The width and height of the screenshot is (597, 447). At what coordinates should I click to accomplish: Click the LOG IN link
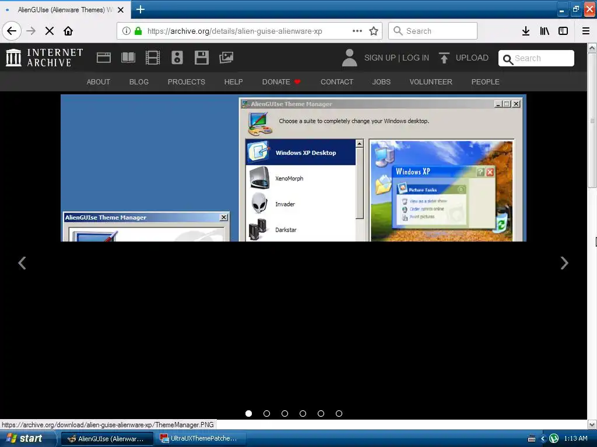click(415, 58)
